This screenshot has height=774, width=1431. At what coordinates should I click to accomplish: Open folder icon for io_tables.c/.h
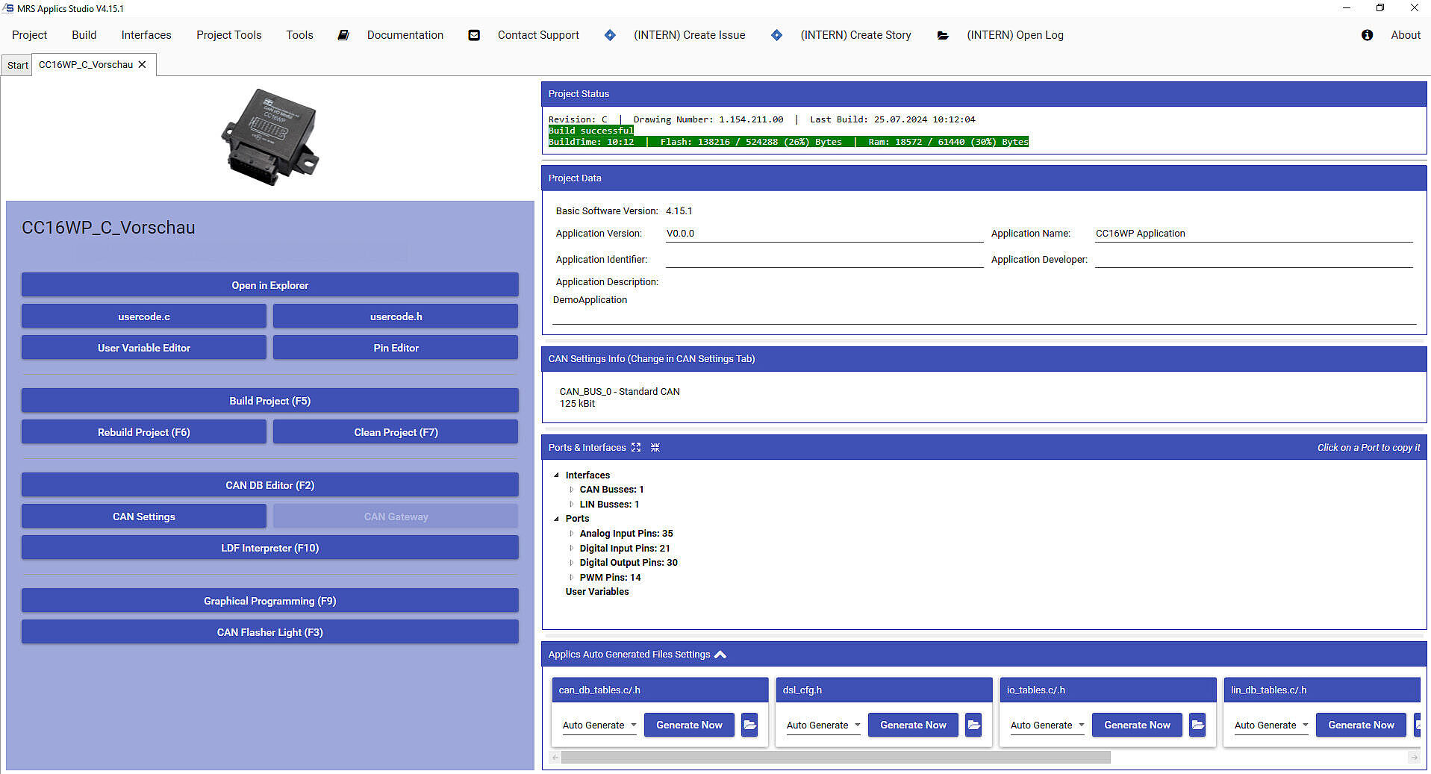[1197, 725]
